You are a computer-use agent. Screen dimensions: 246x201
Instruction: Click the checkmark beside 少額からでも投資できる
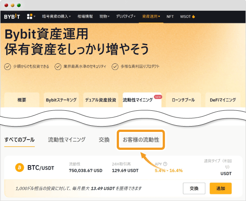tap(8, 66)
